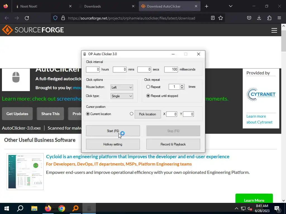Click the Firefox taskbar icon

pyautogui.click(x=48, y=208)
